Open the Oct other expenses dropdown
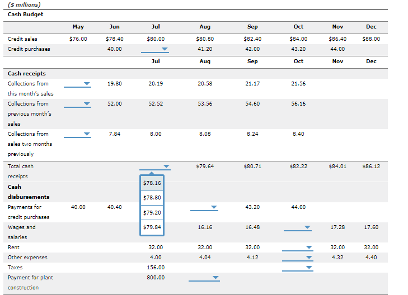 pos(298,258)
